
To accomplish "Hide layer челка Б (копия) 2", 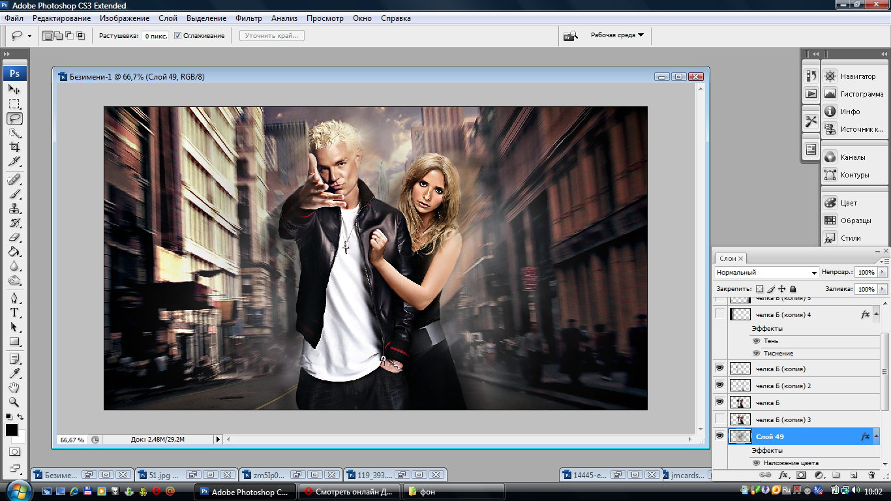I will click(720, 386).
